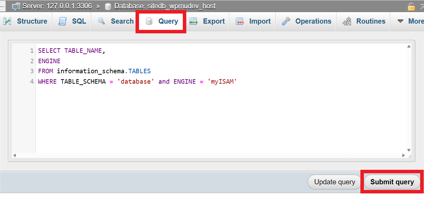Click the Operations wrench icon

tap(286, 21)
